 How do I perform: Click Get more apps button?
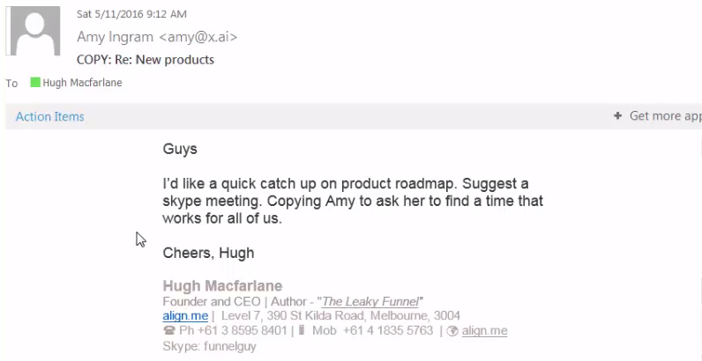[x=659, y=116]
